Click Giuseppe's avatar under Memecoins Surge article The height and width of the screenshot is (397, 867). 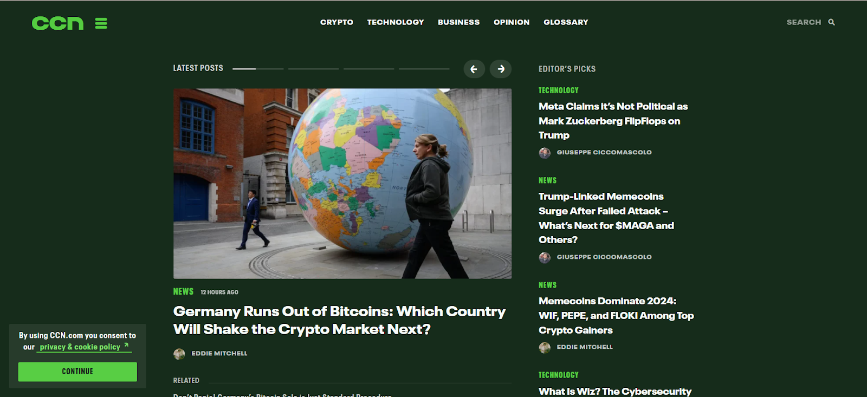[x=545, y=257]
